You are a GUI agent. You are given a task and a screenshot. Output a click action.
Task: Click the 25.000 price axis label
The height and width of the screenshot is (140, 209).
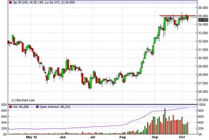click(x=203, y=100)
